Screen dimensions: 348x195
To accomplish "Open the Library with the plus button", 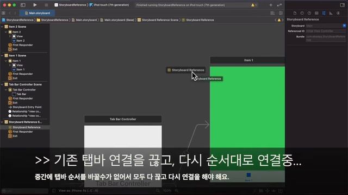I will click(271, 5).
